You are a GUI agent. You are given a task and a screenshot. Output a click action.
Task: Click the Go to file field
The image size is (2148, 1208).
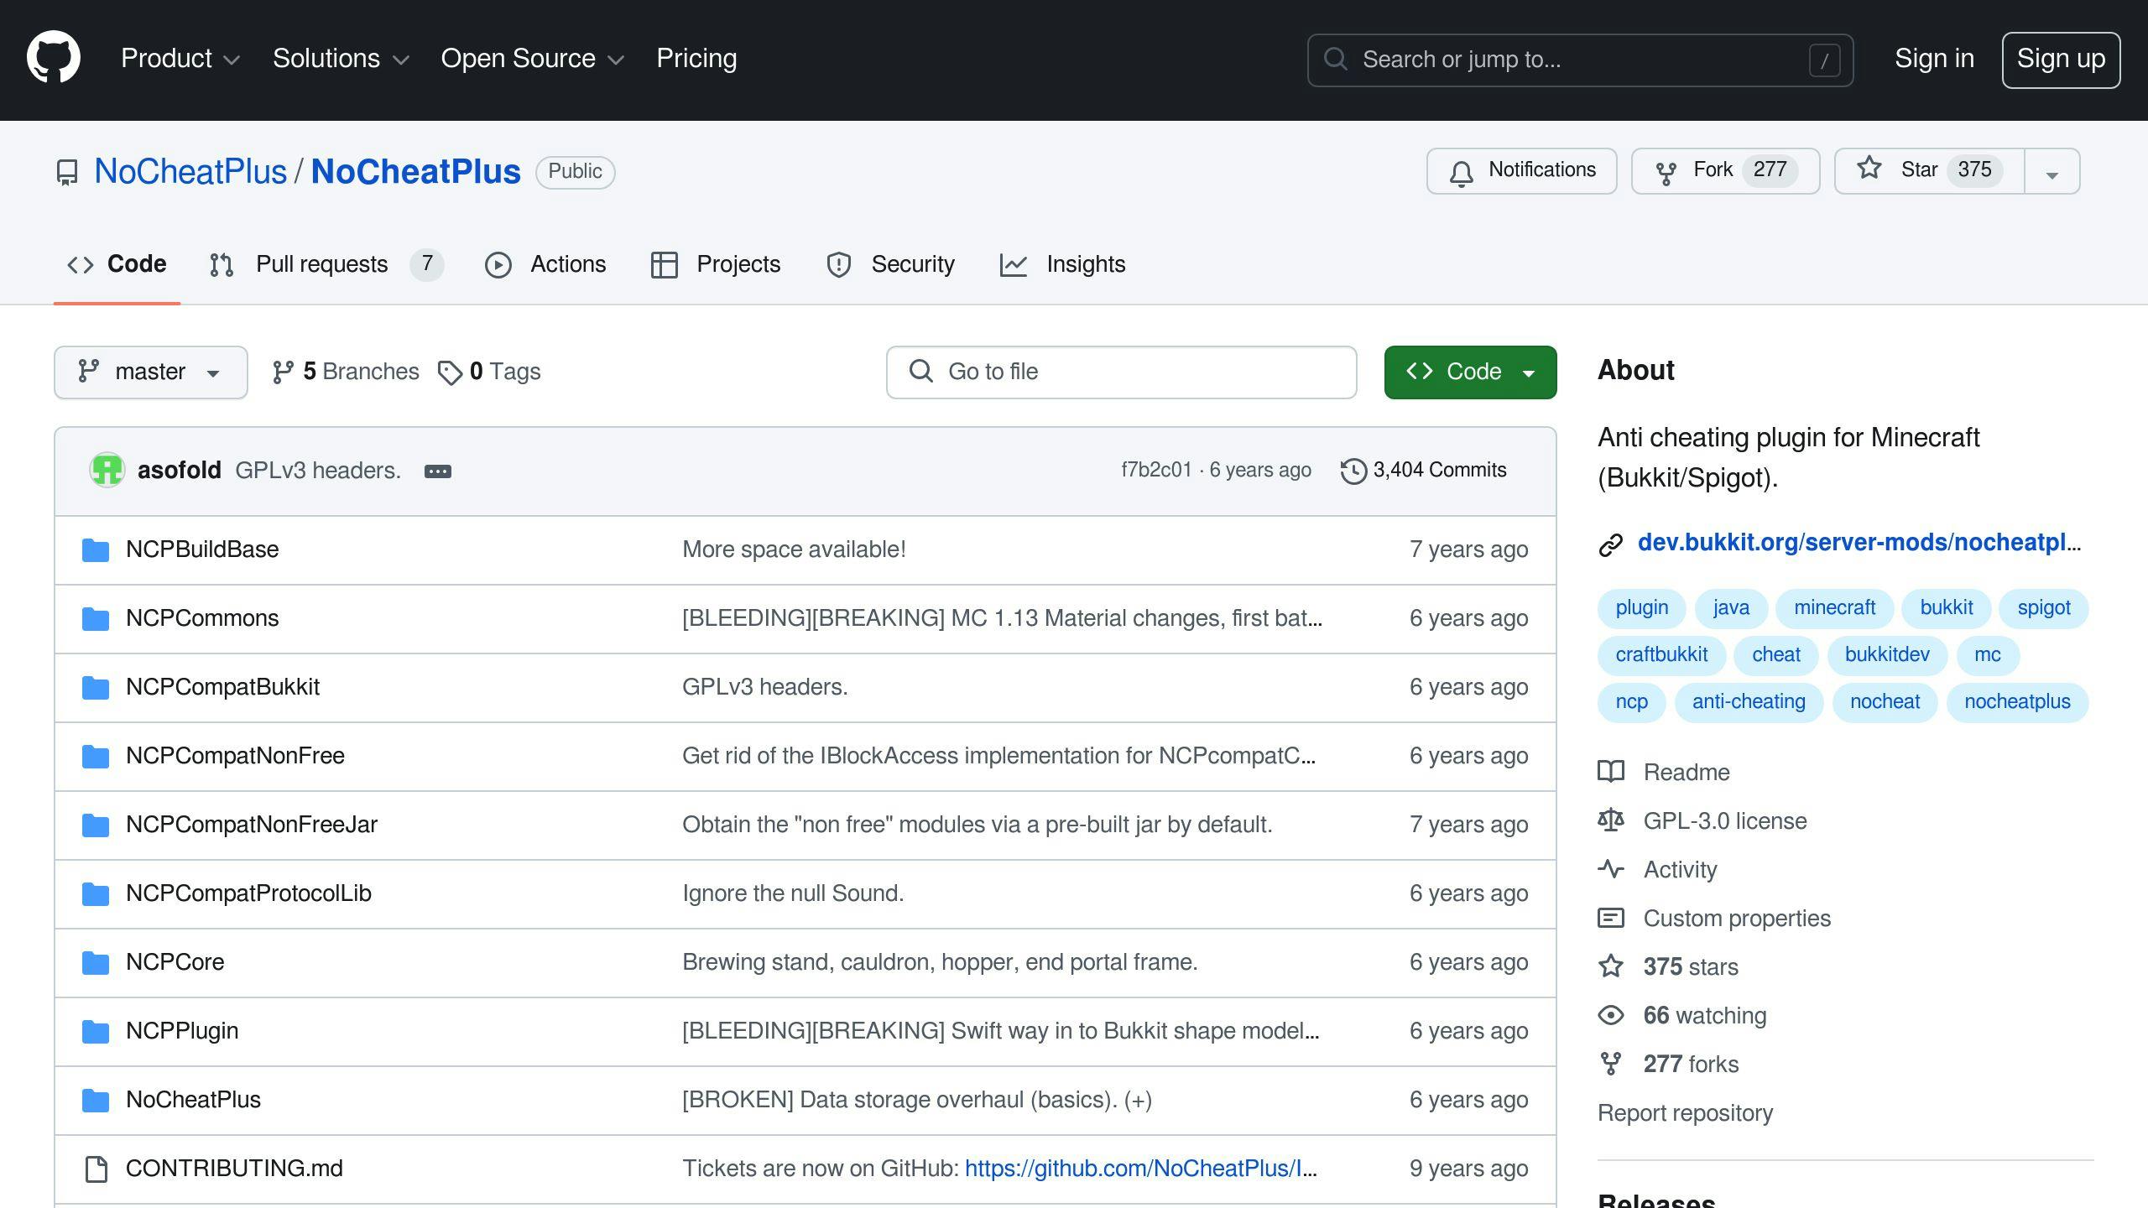click(x=1121, y=372)
